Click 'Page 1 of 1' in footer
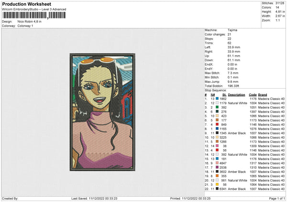This screenshot has width=287, height=202. pyautogui.click(x=277, y=198)
